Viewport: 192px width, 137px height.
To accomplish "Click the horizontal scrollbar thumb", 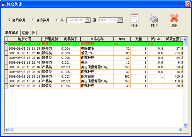I will click(12, 130).
